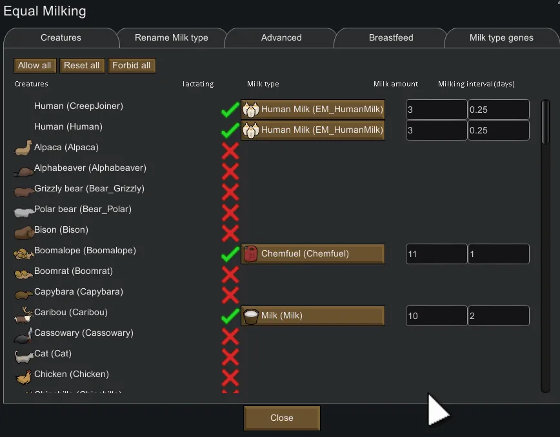Click the Cat creature icon
This screenshot has height=437, width=560.
(23, 356)
